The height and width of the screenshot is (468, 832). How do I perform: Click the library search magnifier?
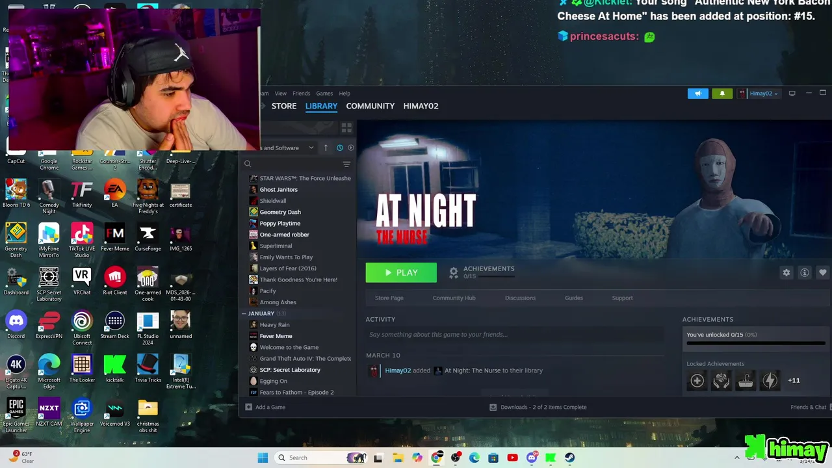tap(248, 164)
